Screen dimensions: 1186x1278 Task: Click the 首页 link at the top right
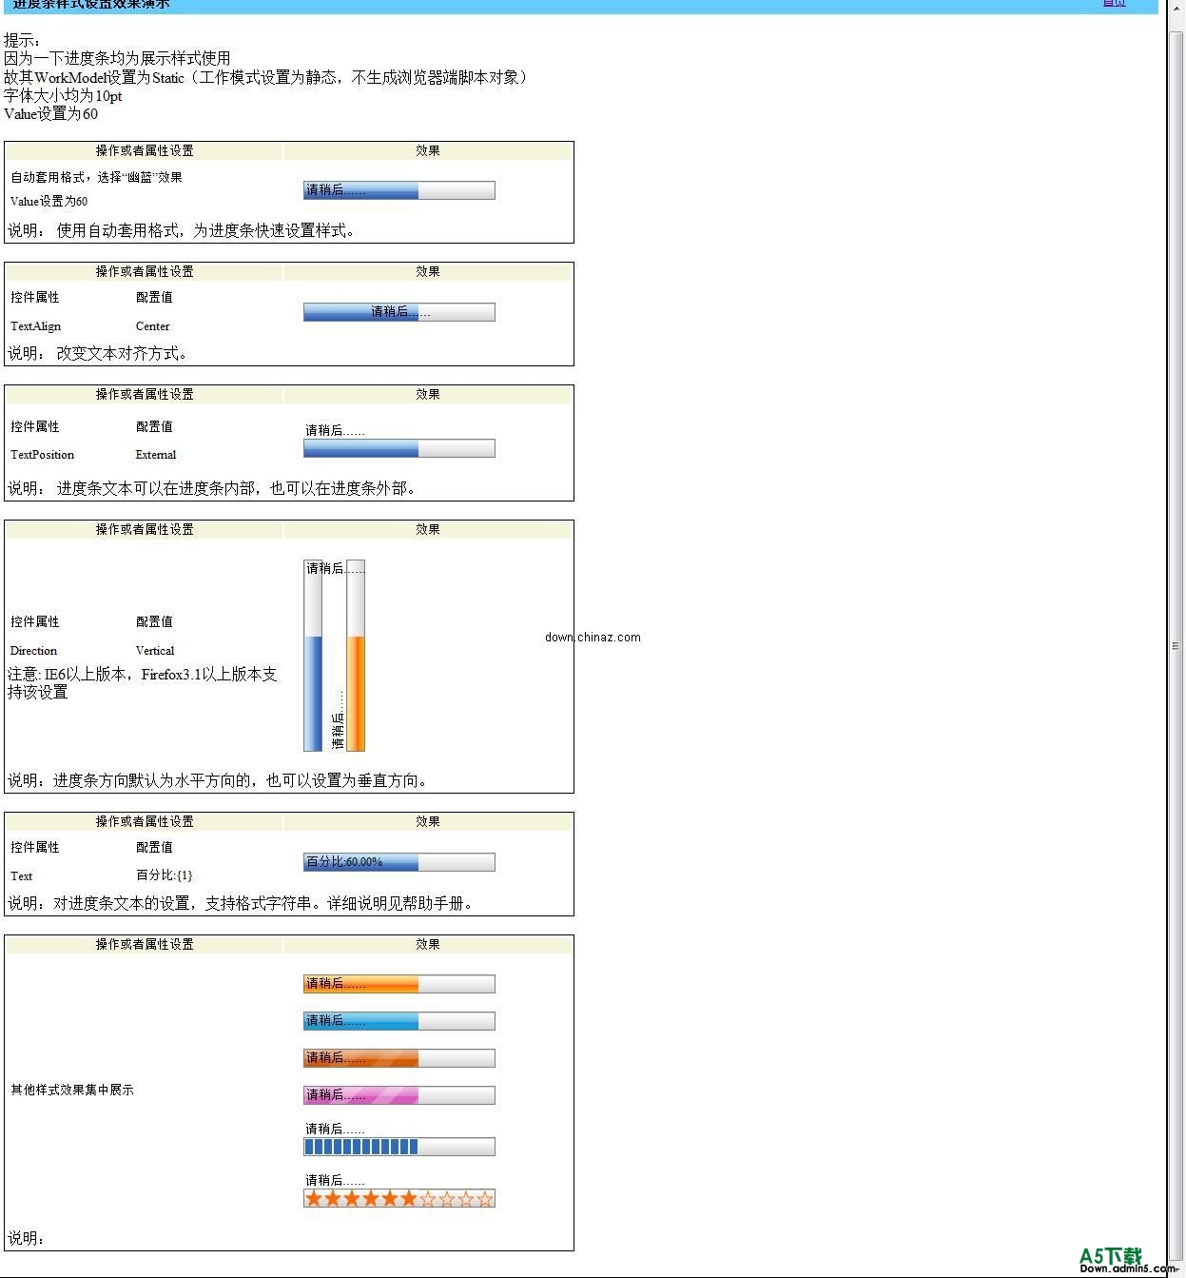pyautogui.click(x=1114, y=4)
